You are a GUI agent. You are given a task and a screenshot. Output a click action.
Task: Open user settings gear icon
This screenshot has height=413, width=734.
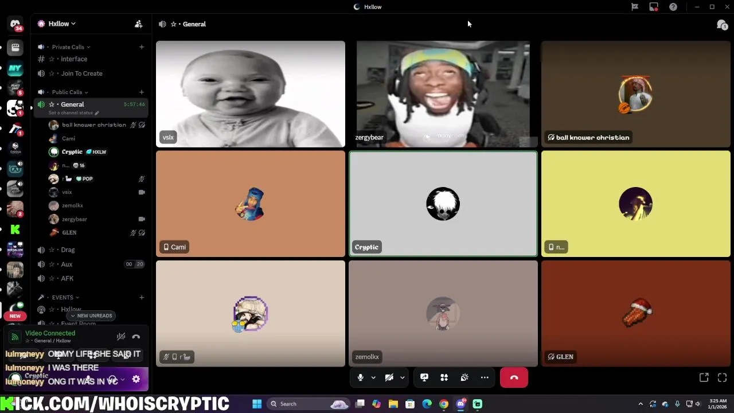coord(136,379)
